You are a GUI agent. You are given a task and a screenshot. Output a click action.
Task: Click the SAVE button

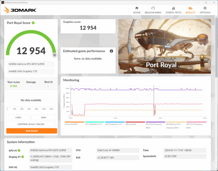(x=44, y=117)
